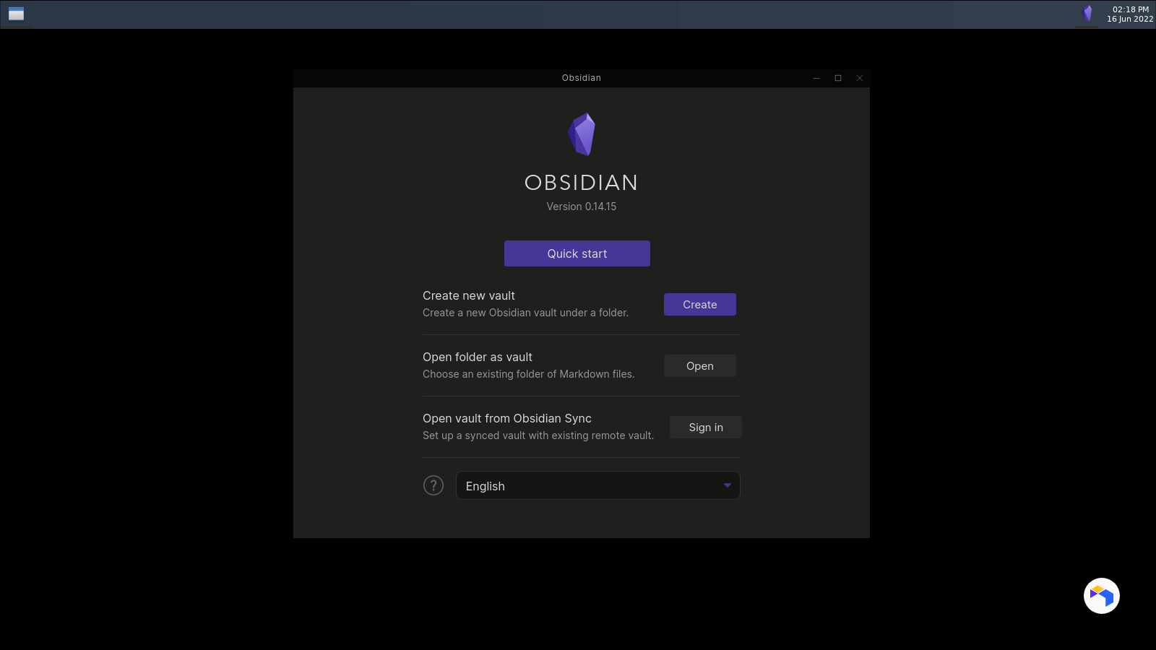Click 'Set up a synced vault' description

click(x=538, y=435)
